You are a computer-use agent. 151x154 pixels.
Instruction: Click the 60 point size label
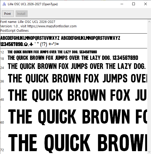coord(2,123)
